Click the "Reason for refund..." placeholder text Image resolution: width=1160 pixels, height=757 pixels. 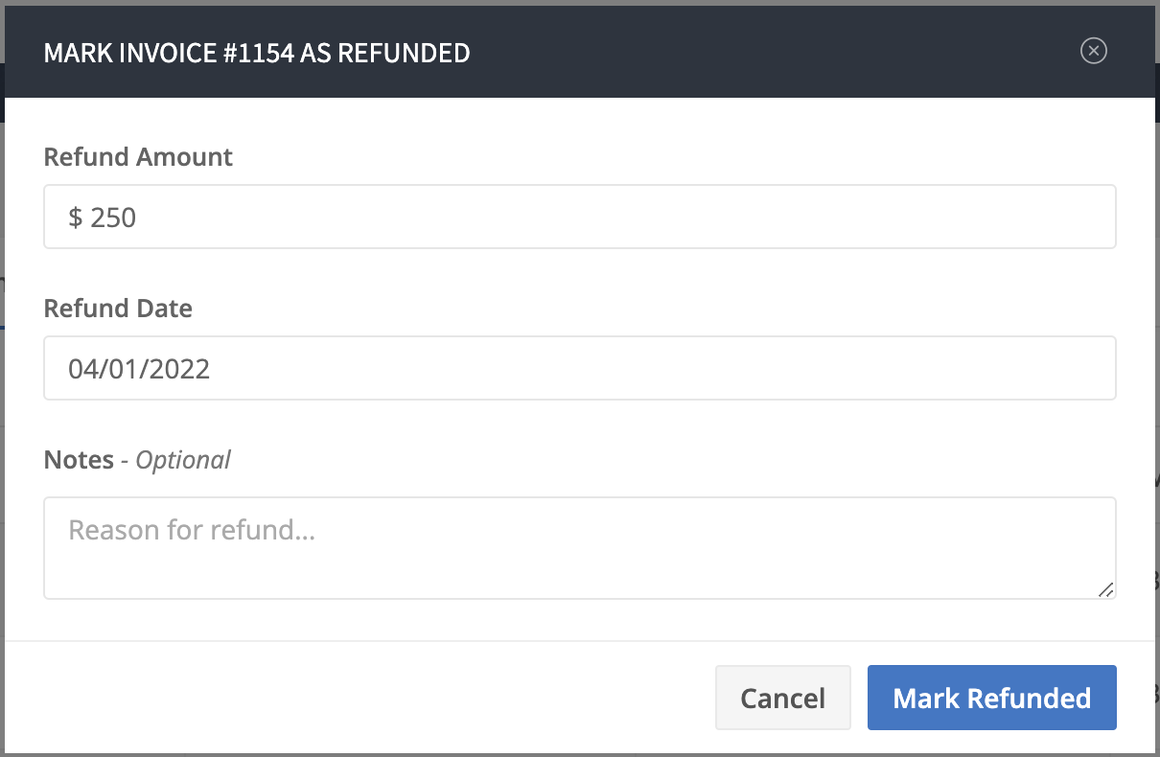[192, 530]
